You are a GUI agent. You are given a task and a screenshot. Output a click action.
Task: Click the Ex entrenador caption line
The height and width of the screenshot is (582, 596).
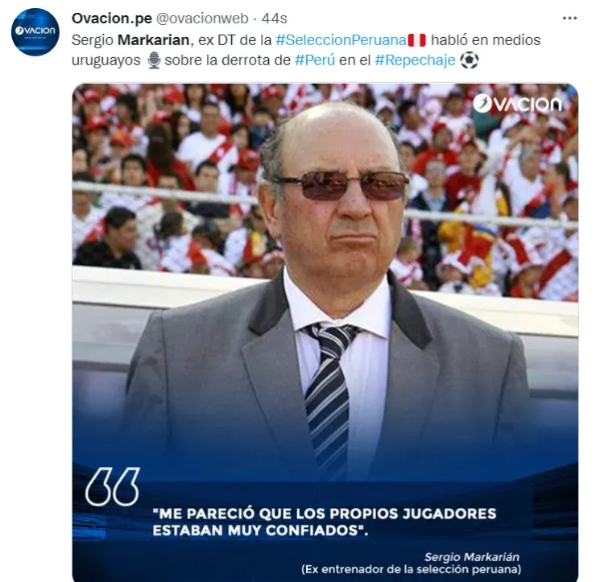(x=411, y=569)
